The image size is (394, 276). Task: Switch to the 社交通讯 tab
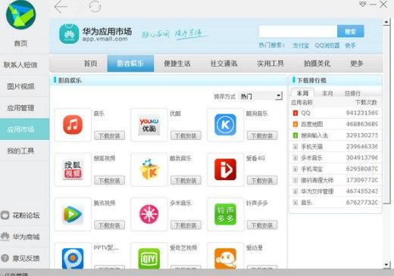[x=224, y=64]
